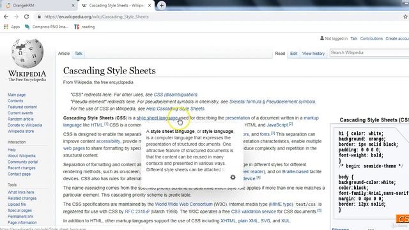Viewport: 409px width, 230px height.
Task: Open Featured content link
Action: (22, 107)
